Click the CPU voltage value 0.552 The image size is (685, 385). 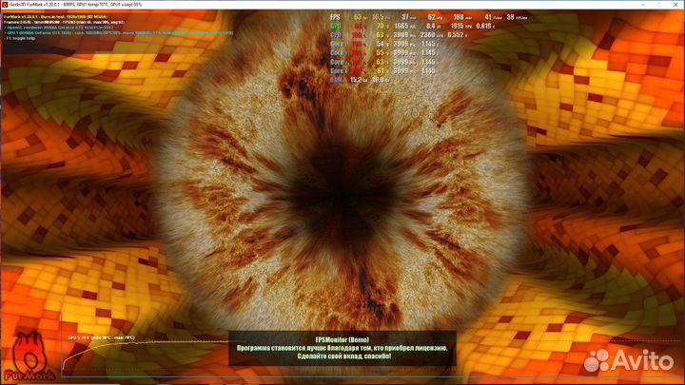455,35
